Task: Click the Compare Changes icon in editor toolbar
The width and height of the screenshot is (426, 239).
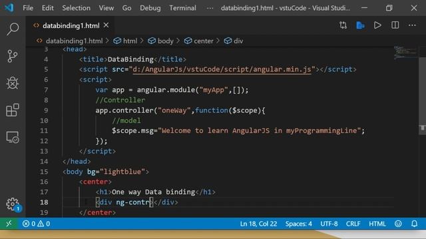Action: click(x=343, y=25)
